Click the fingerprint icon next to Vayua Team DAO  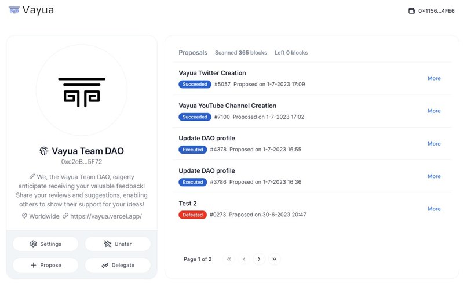coord(44,151)
